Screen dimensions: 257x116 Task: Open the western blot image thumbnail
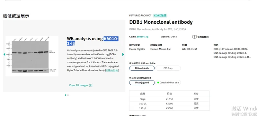click(32, 56)
